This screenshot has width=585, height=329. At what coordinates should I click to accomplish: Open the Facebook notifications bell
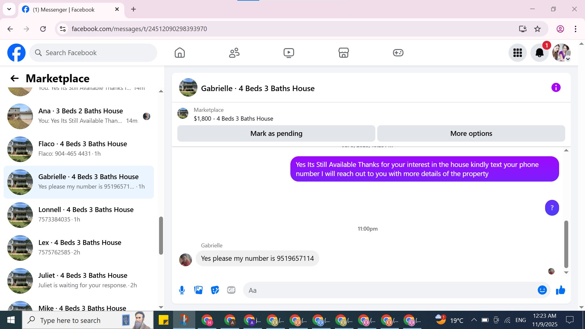point(539,53)
